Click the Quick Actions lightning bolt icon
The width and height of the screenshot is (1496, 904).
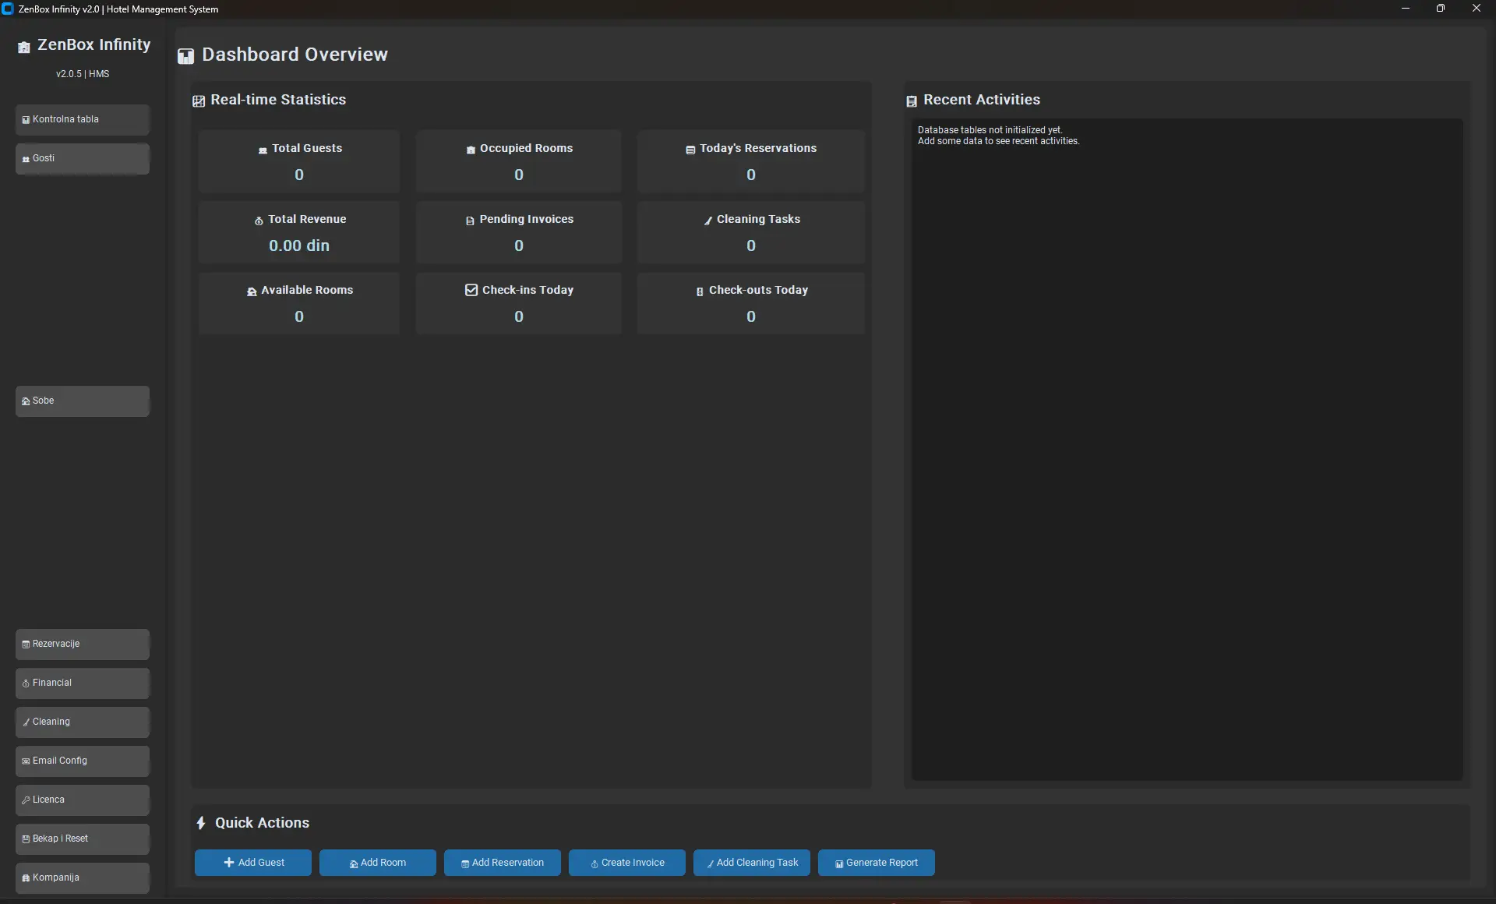pyautogui.click(x=201, y=823)
